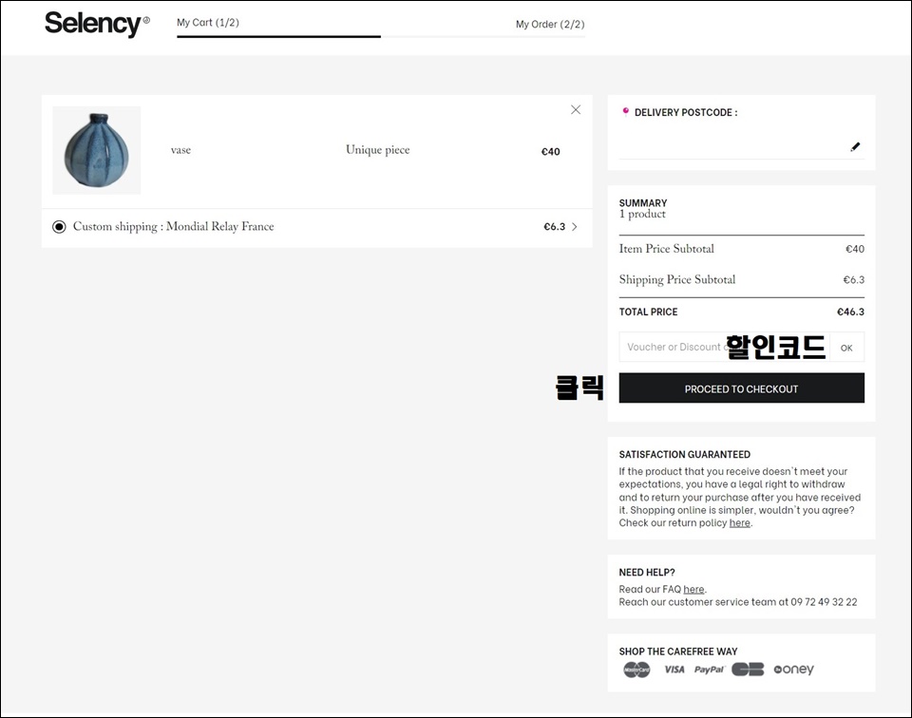Click the VISA payment logo

[674, 670]
